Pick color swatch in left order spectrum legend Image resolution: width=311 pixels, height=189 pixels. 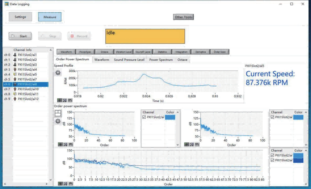click(170, 117)
